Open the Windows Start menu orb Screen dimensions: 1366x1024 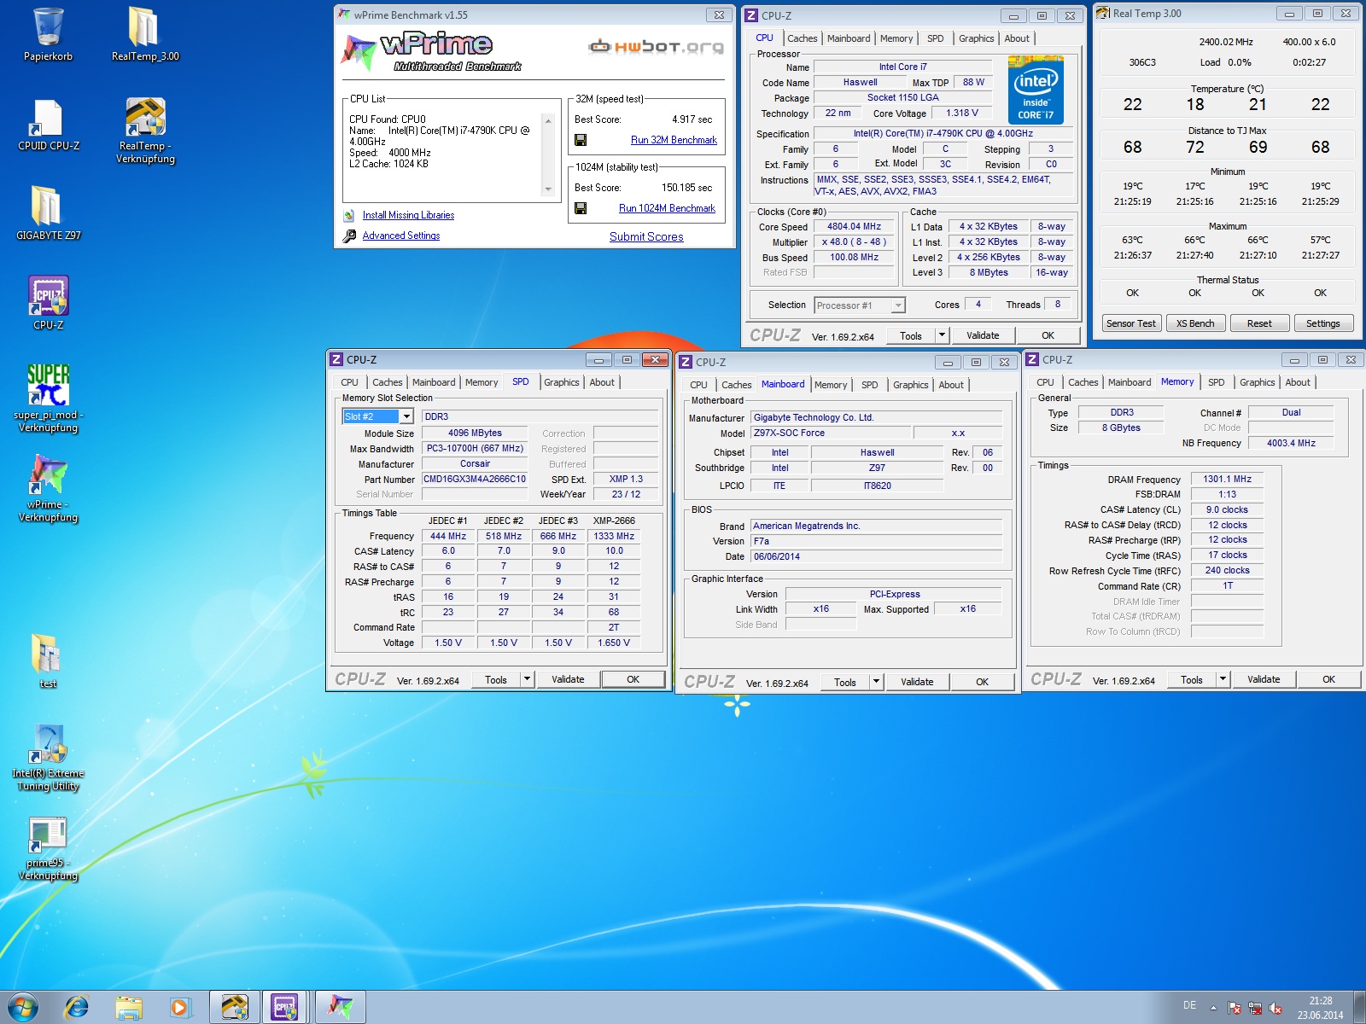(x=23, y=1007)
